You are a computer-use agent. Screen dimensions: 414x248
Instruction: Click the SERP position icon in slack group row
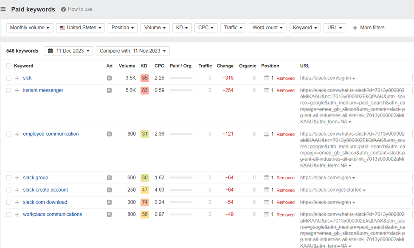(266, 178)
